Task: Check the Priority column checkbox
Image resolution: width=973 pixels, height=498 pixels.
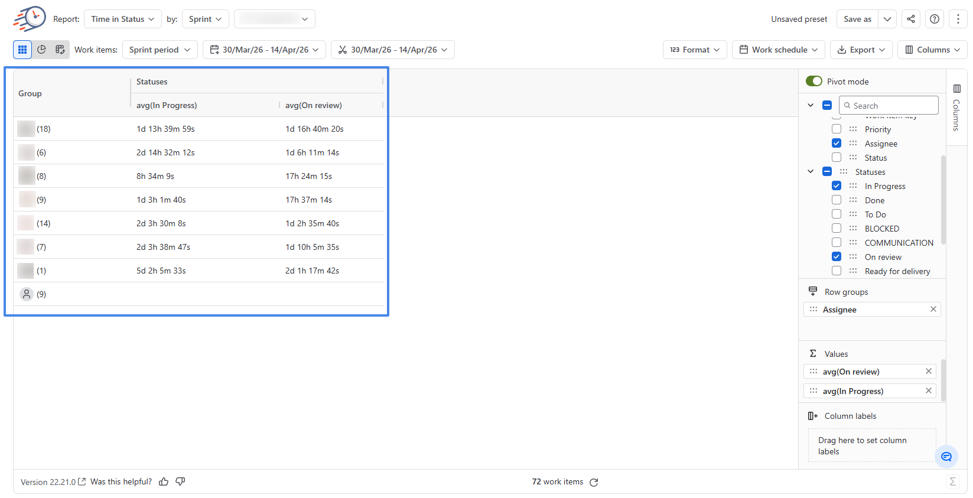Action: click(x=837, y=129)
